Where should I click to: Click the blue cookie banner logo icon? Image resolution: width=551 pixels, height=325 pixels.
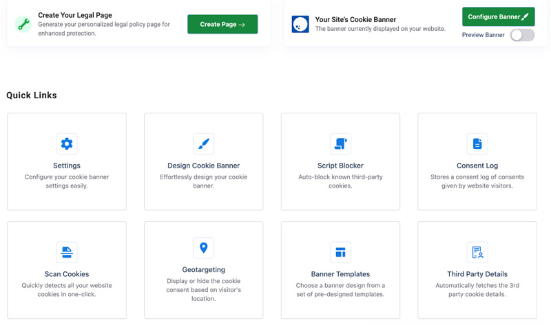click(300, 24)
